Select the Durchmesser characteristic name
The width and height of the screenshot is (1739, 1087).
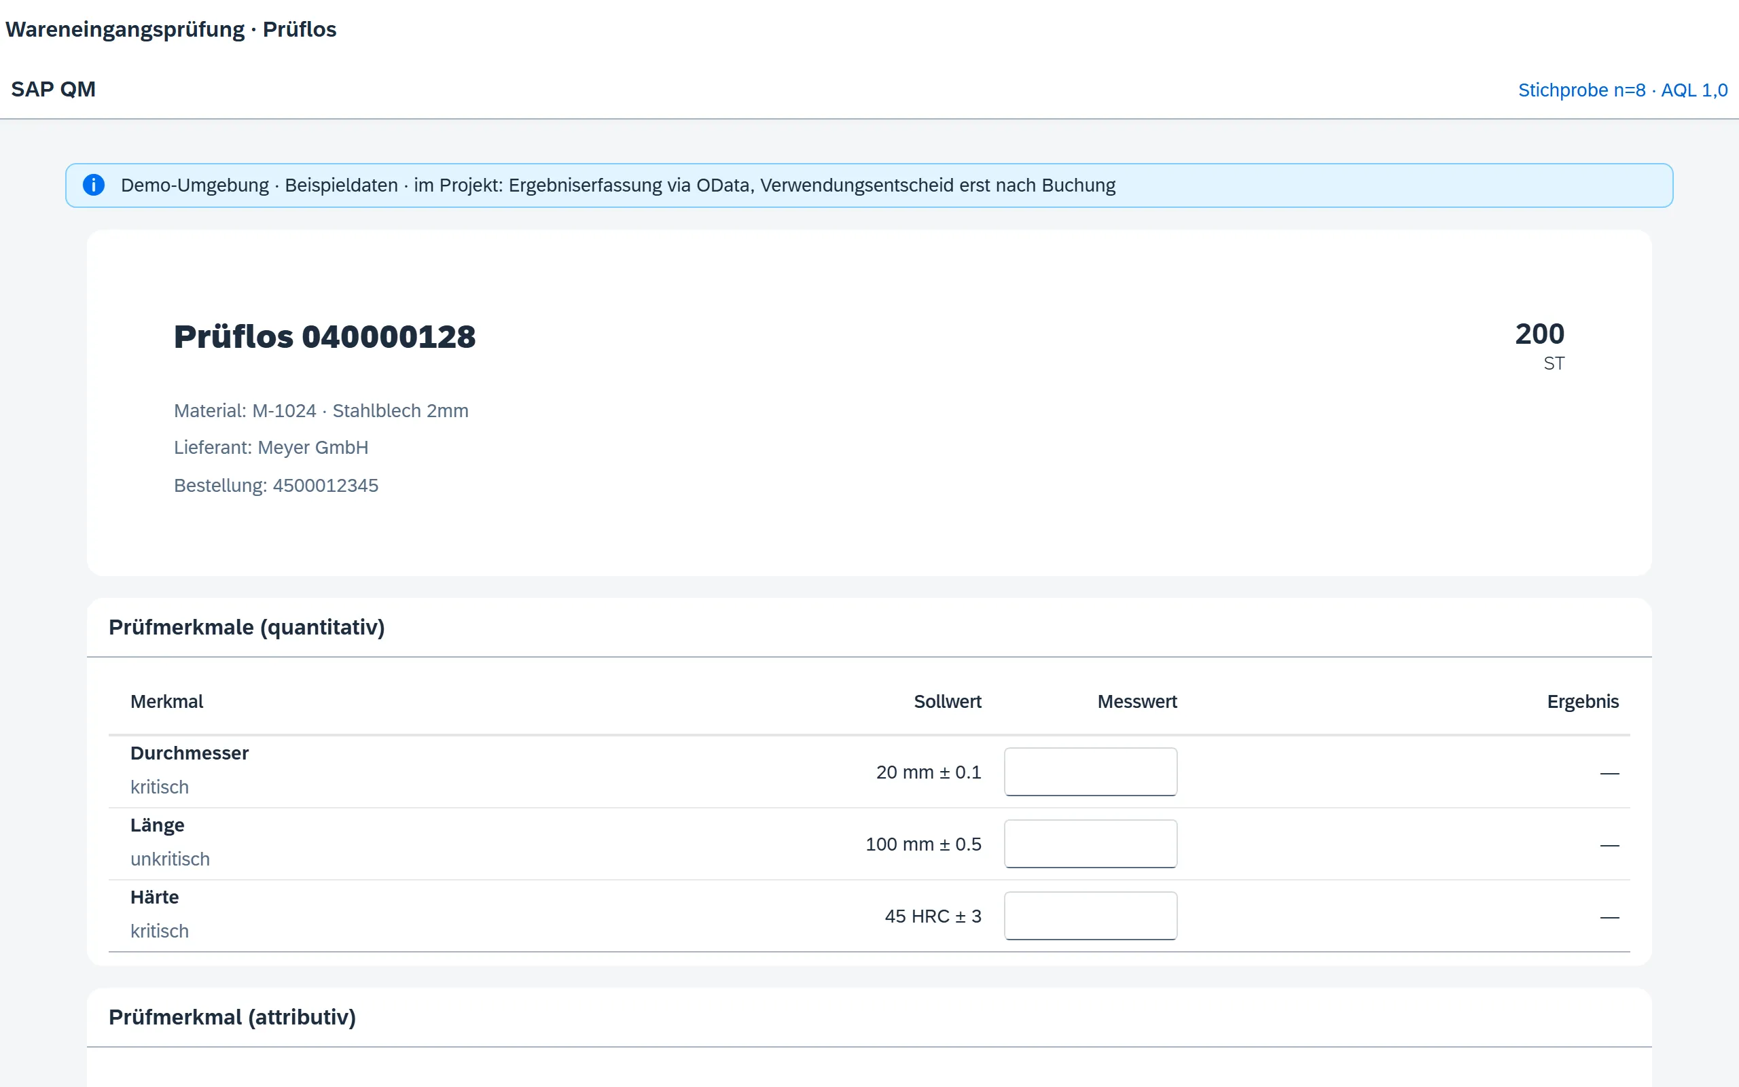click(190, 753)
